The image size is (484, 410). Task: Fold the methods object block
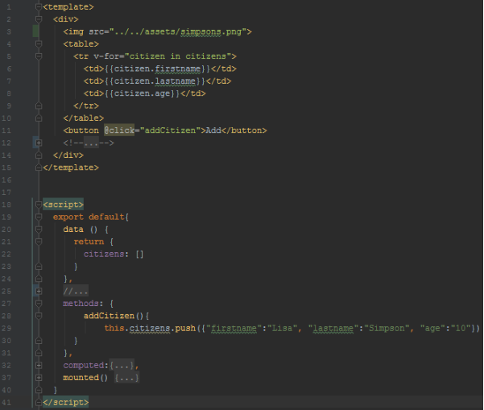[38, 304]
